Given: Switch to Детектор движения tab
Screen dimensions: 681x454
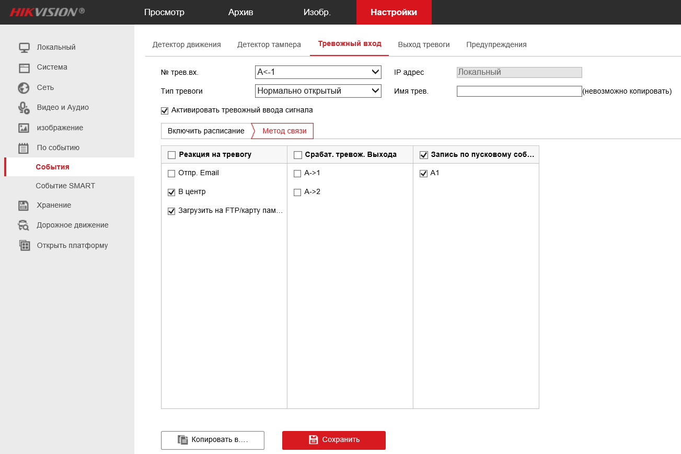Looking at the screenshot, I should [187, 44].
